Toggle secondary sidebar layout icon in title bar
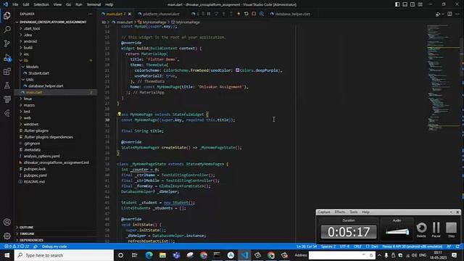This screenshot has width=464, height=261. (413, 4)
